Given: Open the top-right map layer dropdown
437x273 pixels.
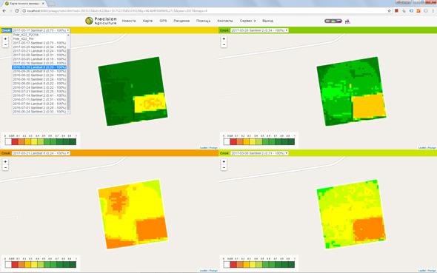Looking at the screenshot, I should (259, 30).
